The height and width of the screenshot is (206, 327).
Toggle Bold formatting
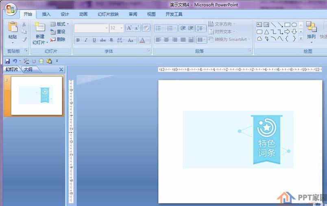78,40
